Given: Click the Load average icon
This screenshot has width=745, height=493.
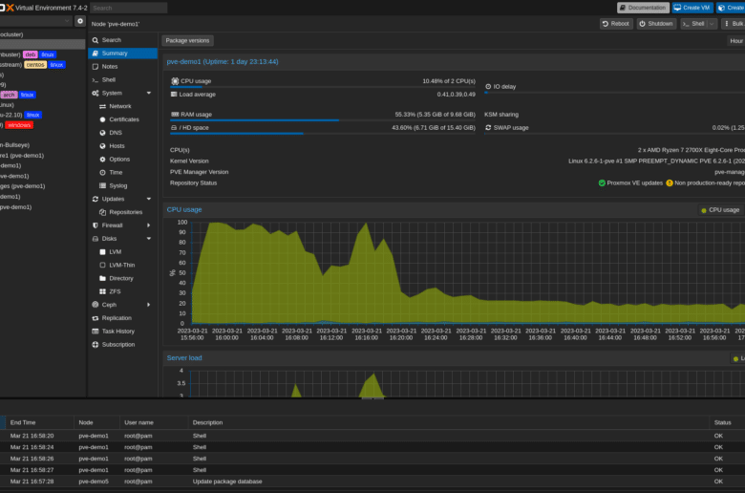Looking at the screenshot, I should pyautogui.click(x=174, y=95).
